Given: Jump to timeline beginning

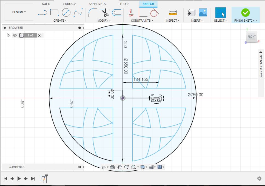Looking at the screenshot, I should 5,179.
